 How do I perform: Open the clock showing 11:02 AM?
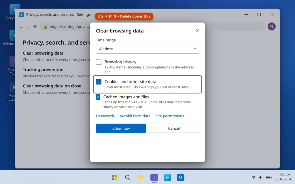[x=283, y=177]
